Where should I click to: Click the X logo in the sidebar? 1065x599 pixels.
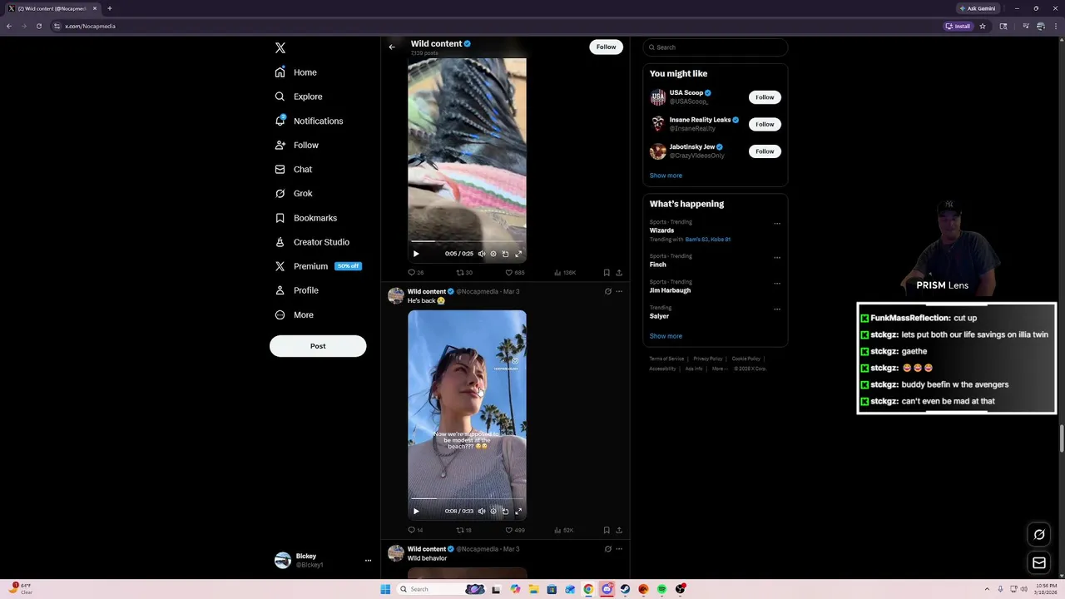click(x=280, y=48)
